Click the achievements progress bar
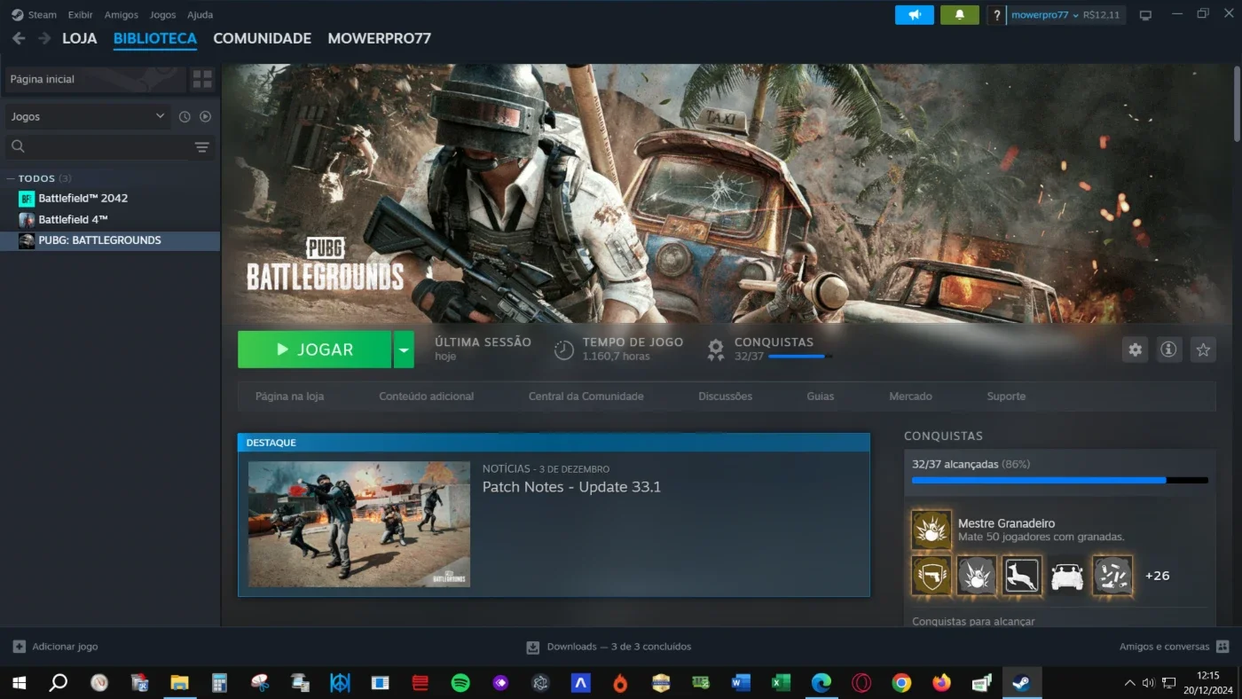Screen dimensions: 1242x699 click(1059, 480)
